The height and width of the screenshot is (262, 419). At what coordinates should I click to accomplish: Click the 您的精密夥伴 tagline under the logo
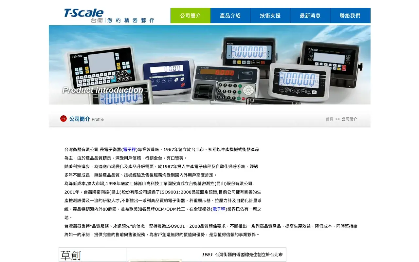click(131, 20)
